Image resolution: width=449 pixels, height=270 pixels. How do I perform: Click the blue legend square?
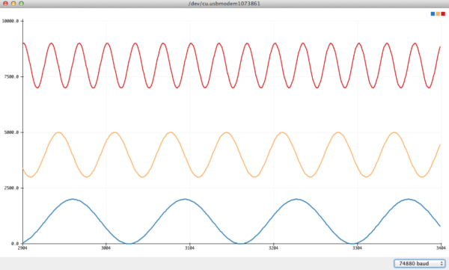click(433, 13)
